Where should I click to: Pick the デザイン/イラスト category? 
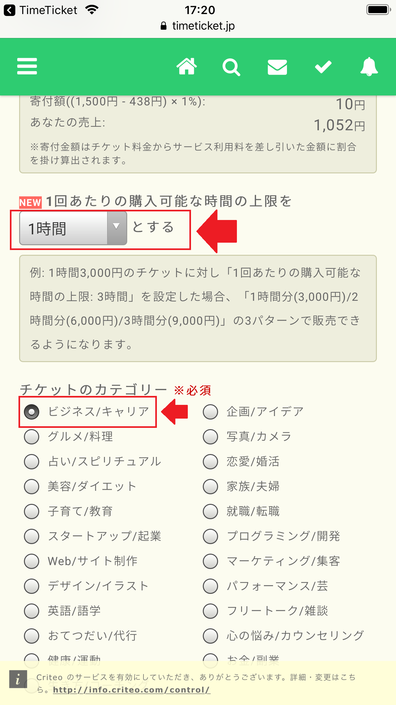(32, 586)
